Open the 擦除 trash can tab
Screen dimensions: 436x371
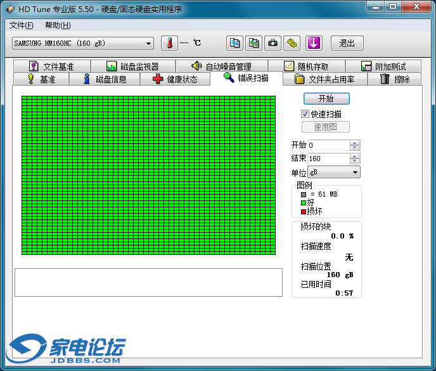tap(394, 79)
